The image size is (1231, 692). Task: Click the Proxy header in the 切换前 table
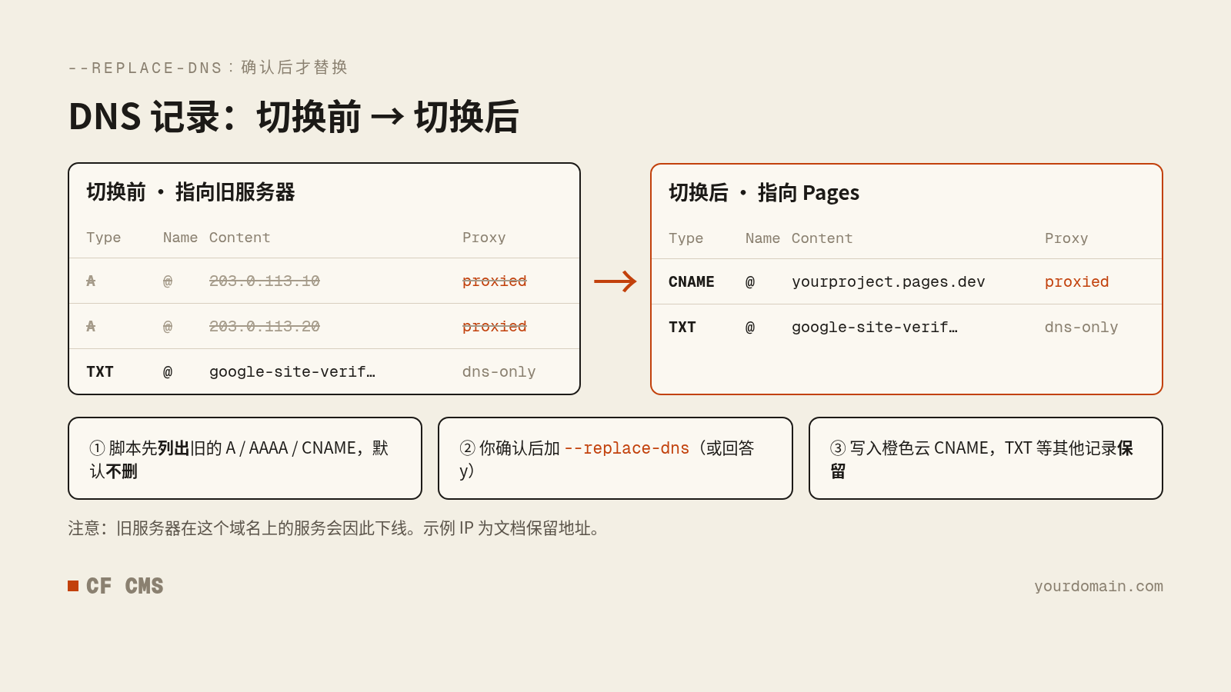tap(484, 238)
